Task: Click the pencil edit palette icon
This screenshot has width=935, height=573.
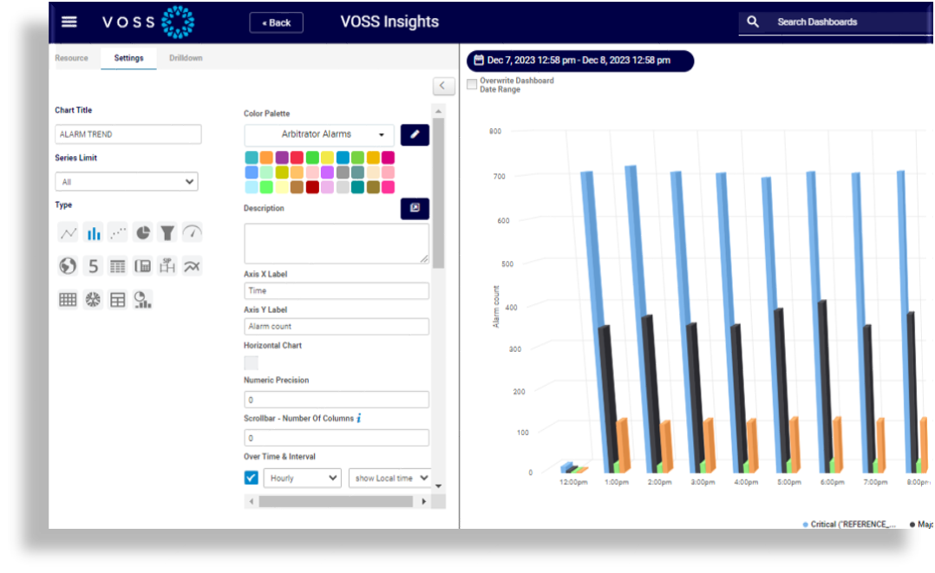Action: pyautogui.click(x=415, y=134)
